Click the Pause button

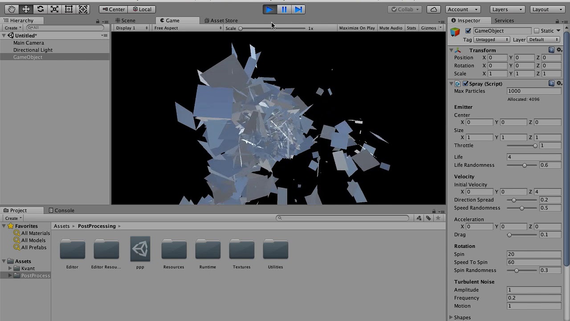click(284, 9)
